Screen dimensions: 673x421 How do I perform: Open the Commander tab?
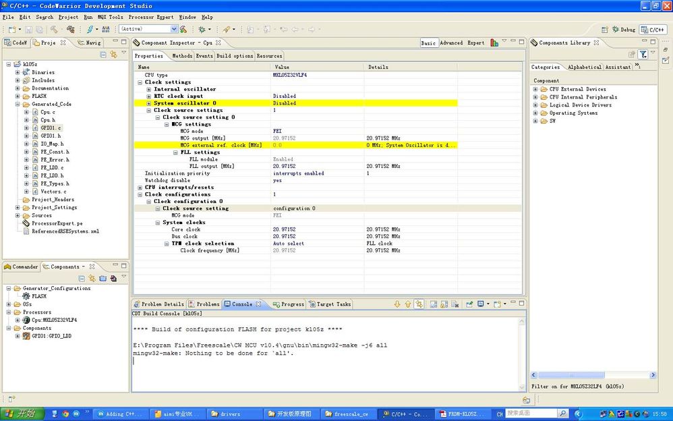point(21,266)
